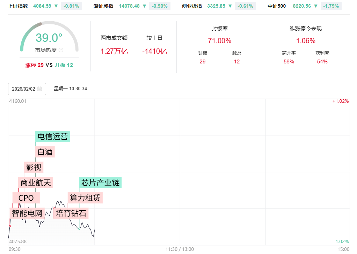The width and height of the screenshot is (357, 254).
Task: Open the 算力租赁 sector tag
Action: (x=85, y=198)
